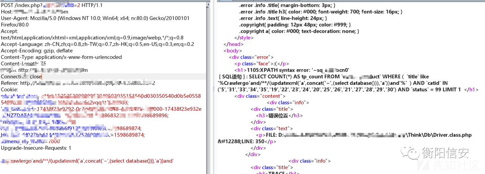
Task: Select the Cookie: header label
Action: pyautogui.click(x=9, y=89)
